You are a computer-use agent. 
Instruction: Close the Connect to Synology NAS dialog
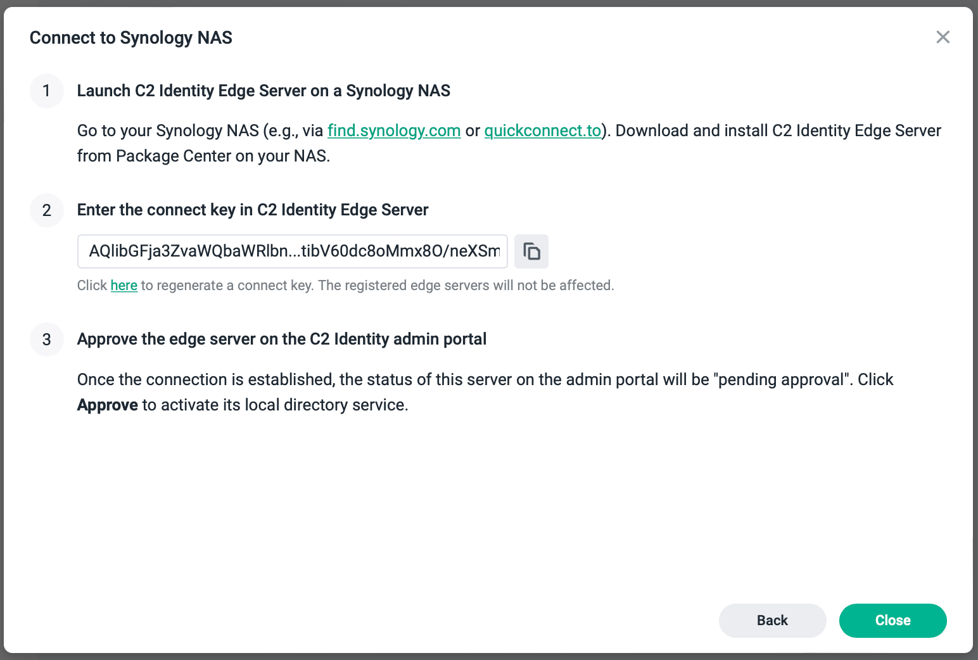click(943, 37)
